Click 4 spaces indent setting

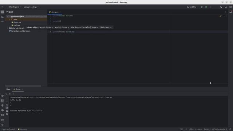199,129
